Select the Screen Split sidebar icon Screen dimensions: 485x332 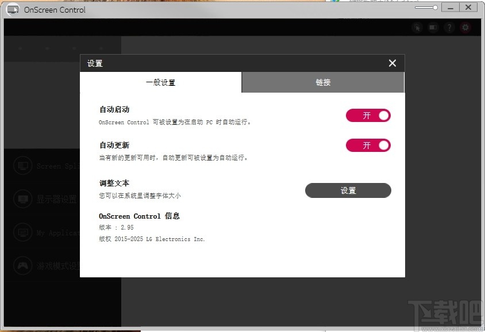point(22,165)
